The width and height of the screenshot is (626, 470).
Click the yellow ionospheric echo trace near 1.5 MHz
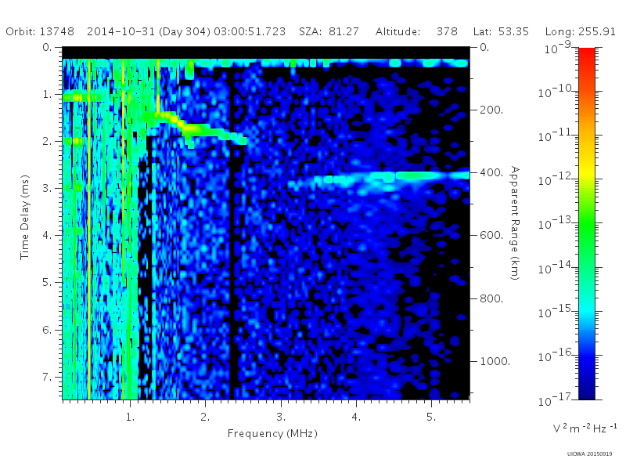(169, 117)
